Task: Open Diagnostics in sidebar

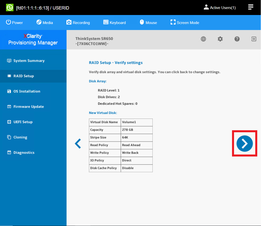Action: (24, 152)
